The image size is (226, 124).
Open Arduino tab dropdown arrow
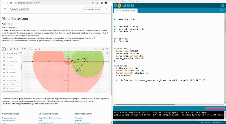pyautogui.click(x=221, y=10)
